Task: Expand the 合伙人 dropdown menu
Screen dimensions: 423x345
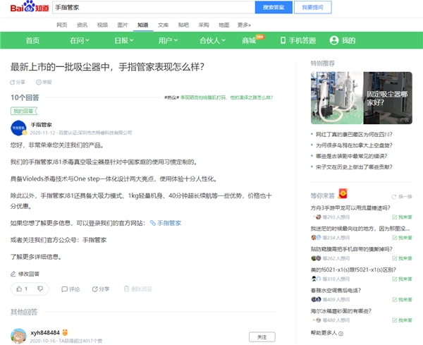Action: point(212,40)
